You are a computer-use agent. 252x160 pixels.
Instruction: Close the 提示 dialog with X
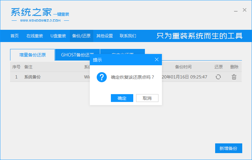pos(157,60)
